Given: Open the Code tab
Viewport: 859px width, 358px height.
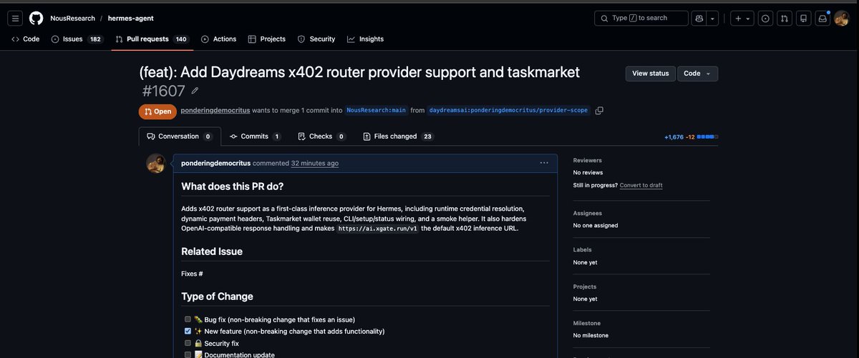Looking at the screenshot, I should 25,39.
